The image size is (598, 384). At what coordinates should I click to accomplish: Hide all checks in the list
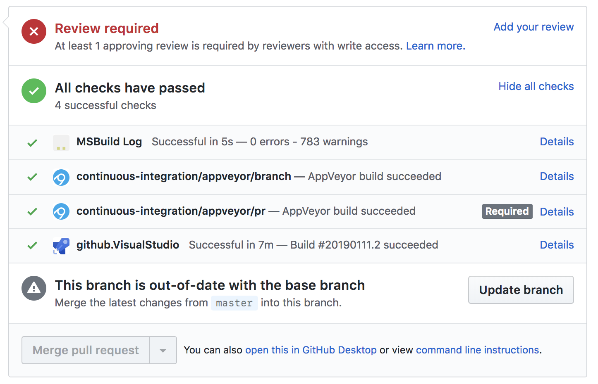pos(536,86)
